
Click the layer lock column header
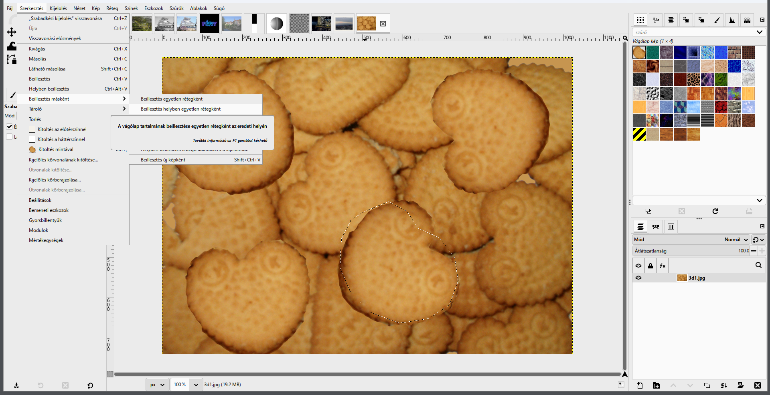[x=650, y=266]
